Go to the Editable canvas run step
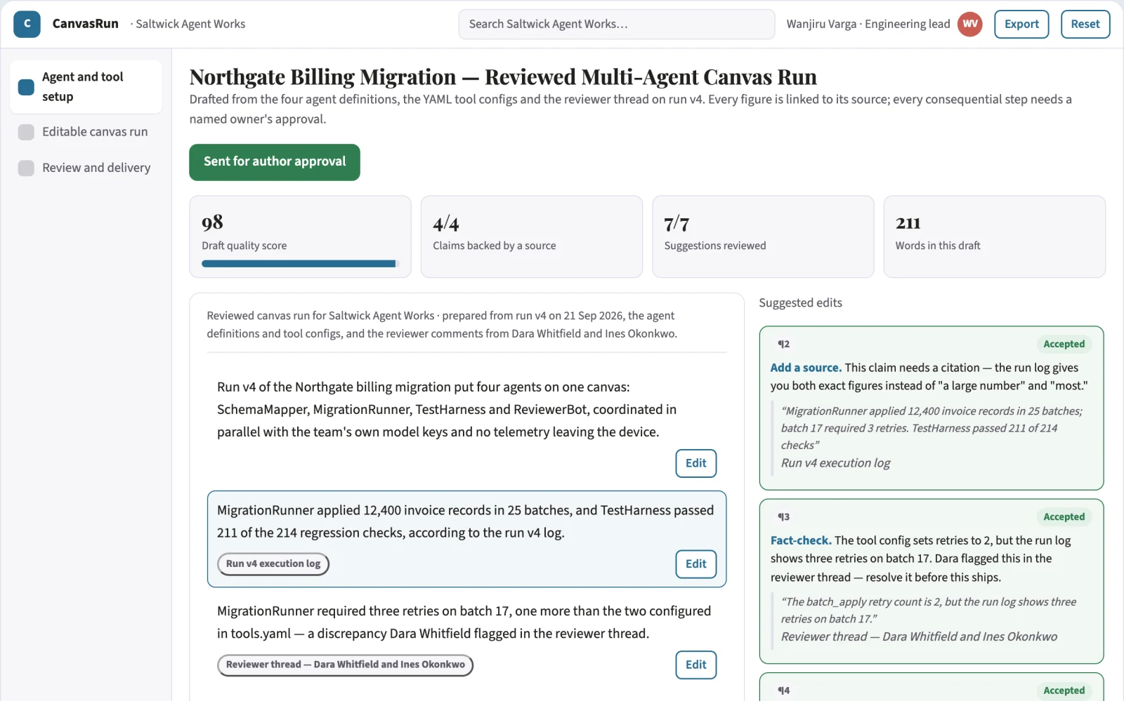The height and width of the screenshot is (701, 1124). (x=86, y=132)
